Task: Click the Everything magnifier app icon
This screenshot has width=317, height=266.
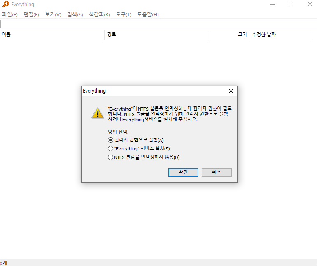Action: [x=6, y=4]
